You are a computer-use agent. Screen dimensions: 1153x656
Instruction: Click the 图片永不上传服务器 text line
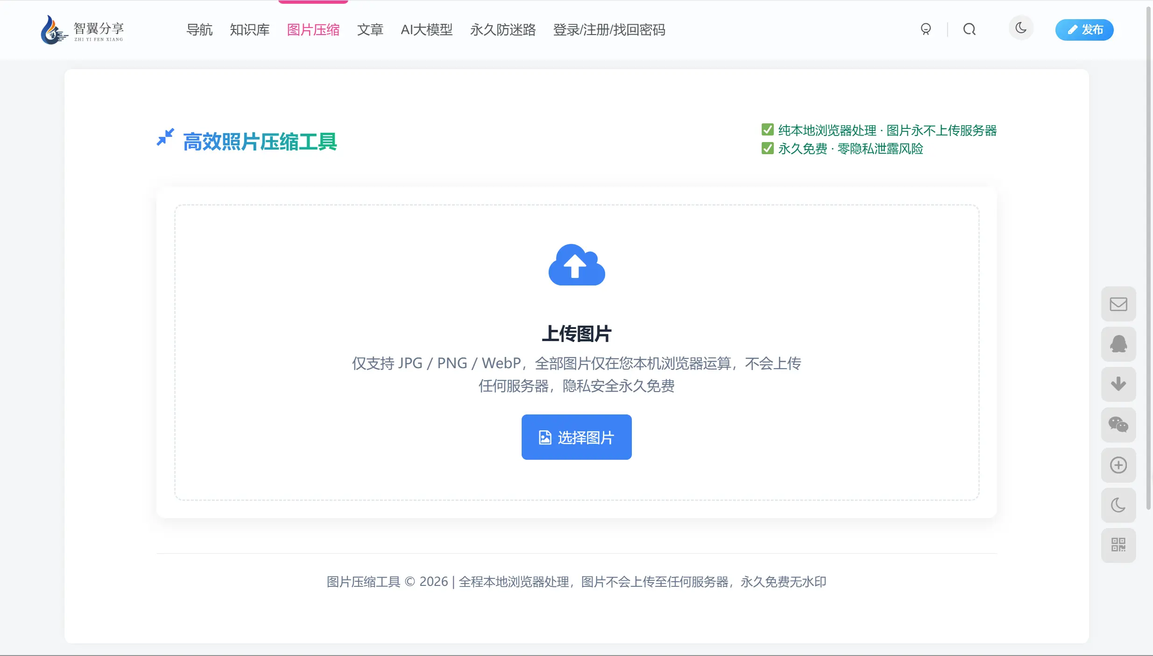(x=942, y=130)
